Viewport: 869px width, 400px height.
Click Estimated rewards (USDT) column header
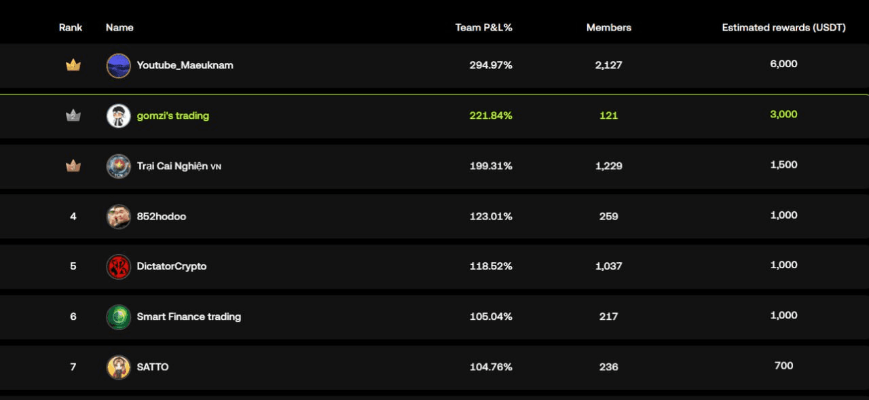click(x=783, y=28)
